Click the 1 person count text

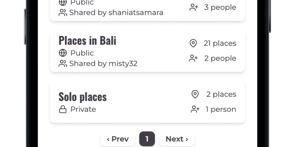point(221,109)
